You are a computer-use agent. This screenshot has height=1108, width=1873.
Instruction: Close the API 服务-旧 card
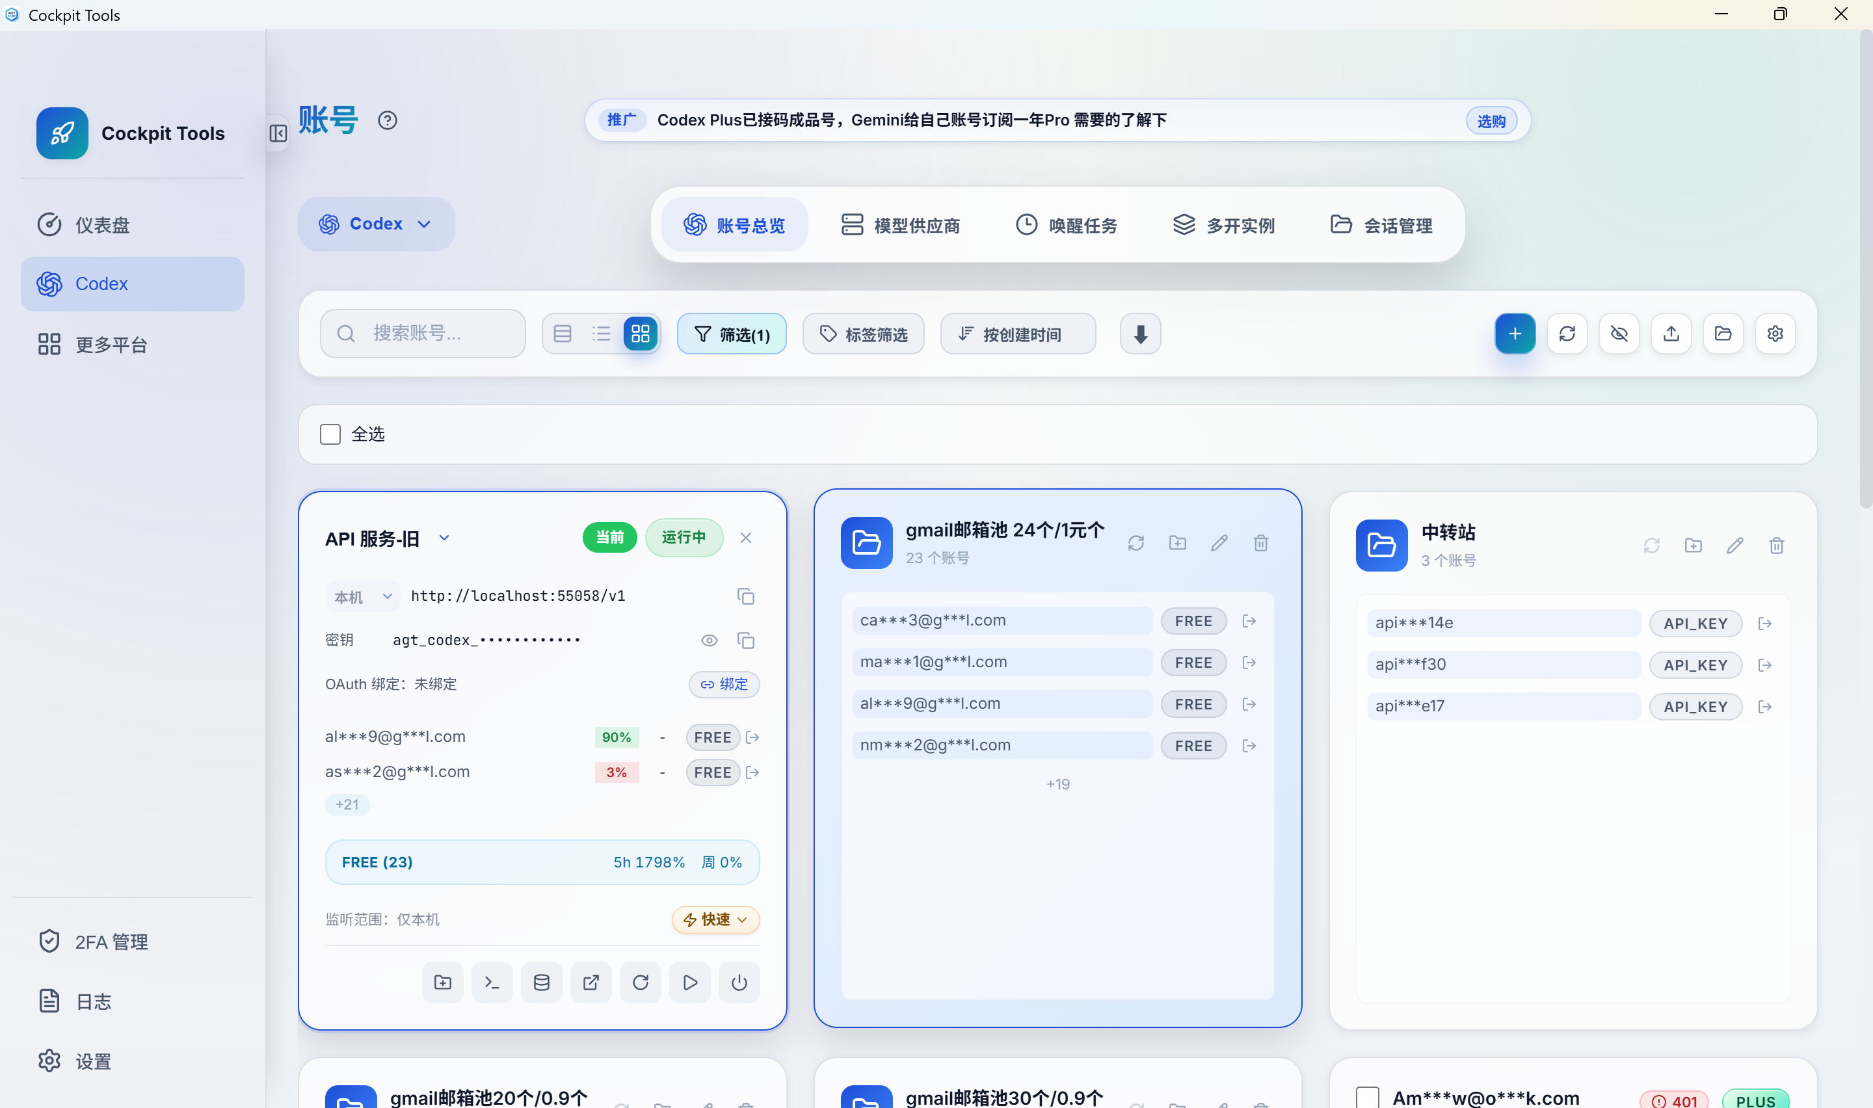(x=746, y=538)
